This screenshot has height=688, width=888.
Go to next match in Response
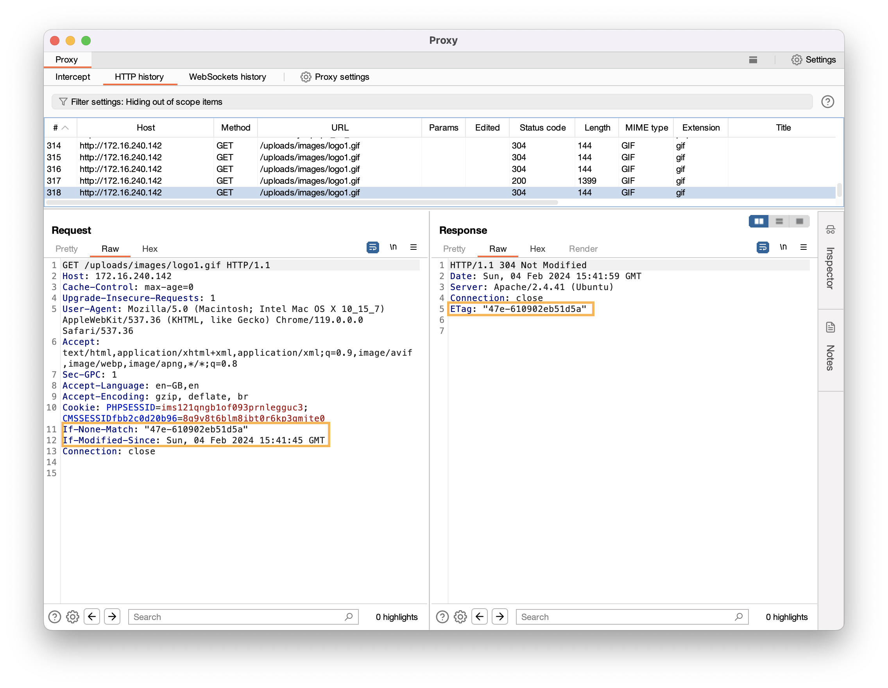click(500, 617)
